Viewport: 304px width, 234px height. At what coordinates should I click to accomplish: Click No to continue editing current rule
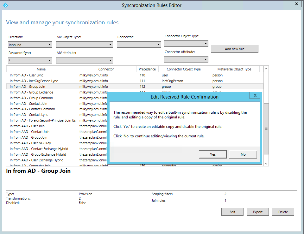(x=243, y=154)
